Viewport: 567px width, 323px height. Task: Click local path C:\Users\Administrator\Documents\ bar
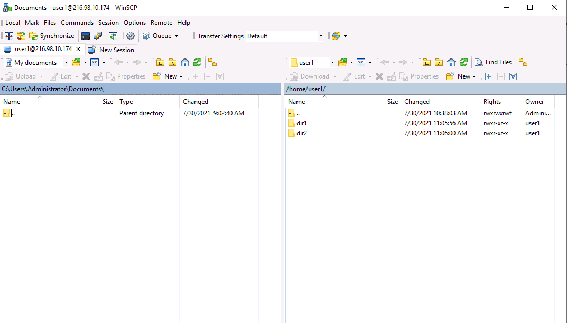click(x=141, y=89)
